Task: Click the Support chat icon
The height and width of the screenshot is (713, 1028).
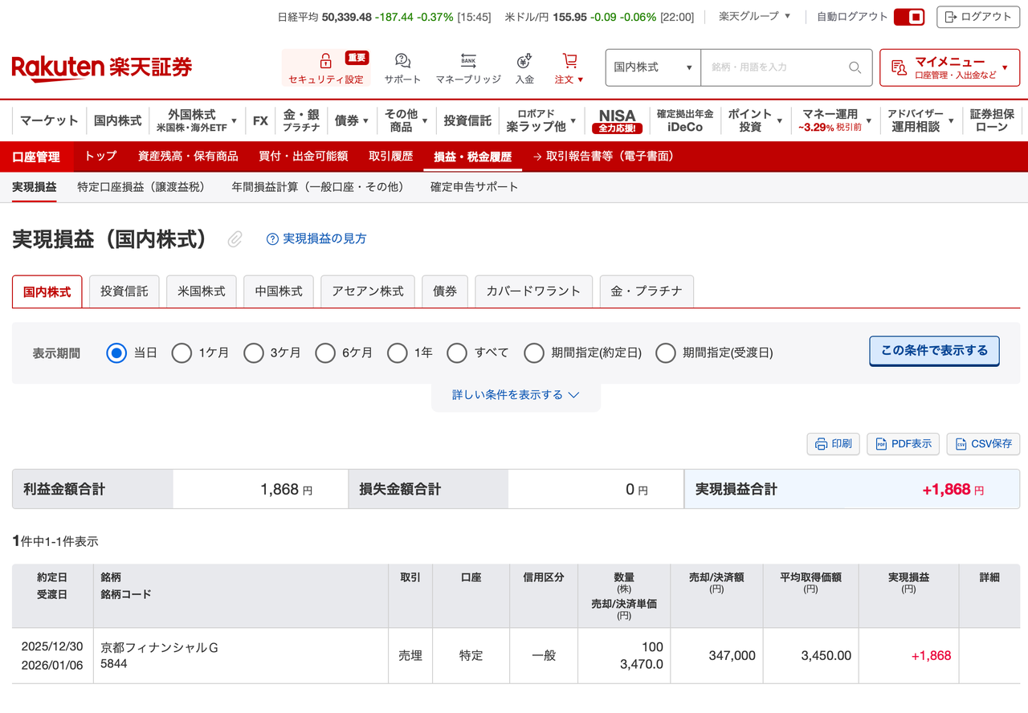Action: coord(402,62)
